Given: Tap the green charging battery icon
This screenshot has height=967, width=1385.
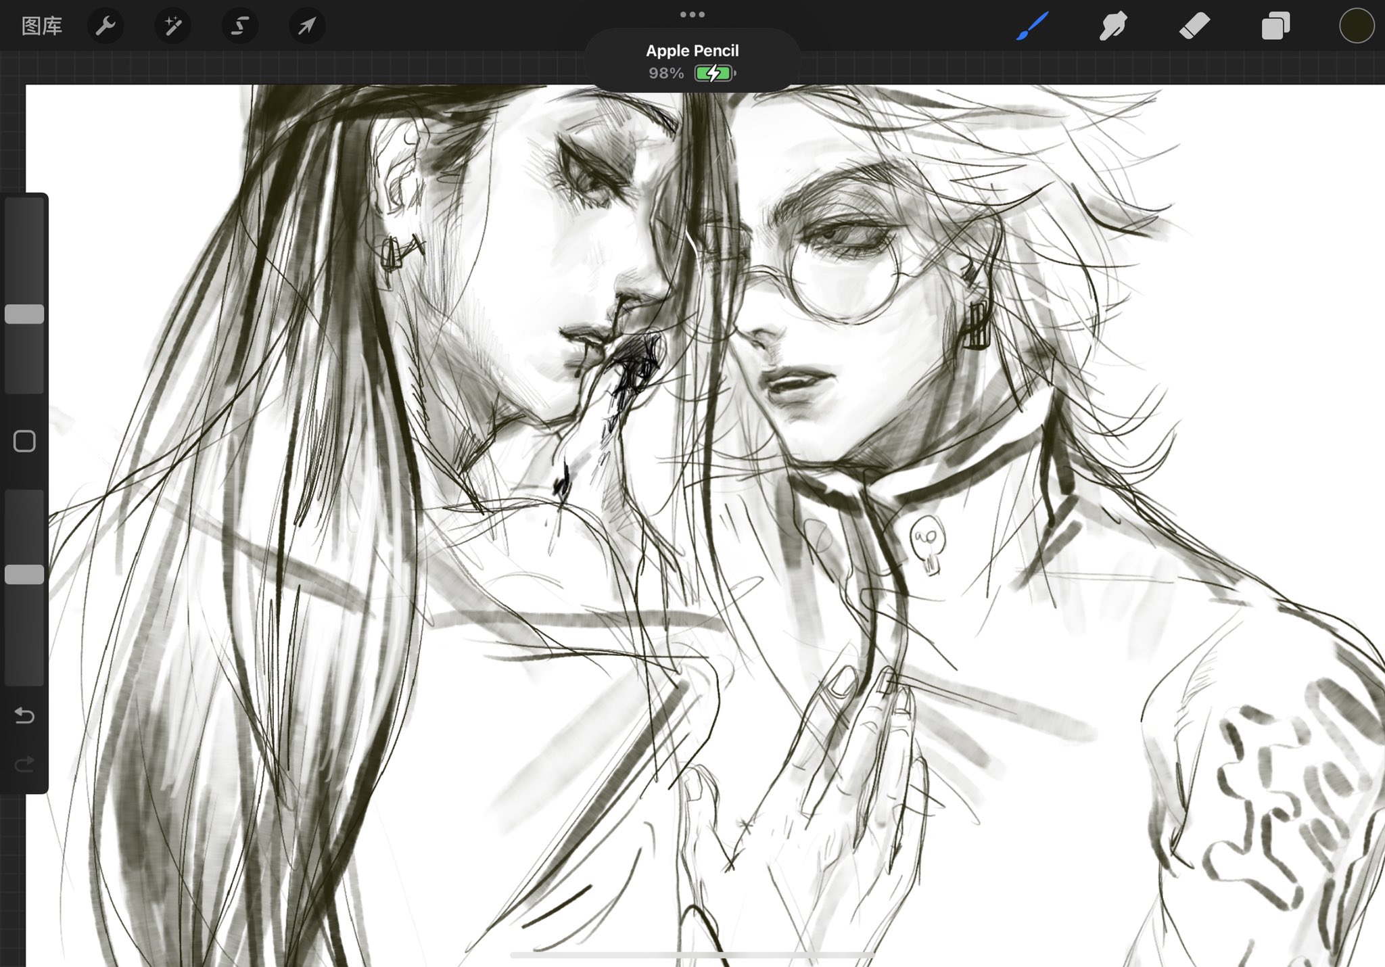Looking at the screenshot, I should [713, 73].
